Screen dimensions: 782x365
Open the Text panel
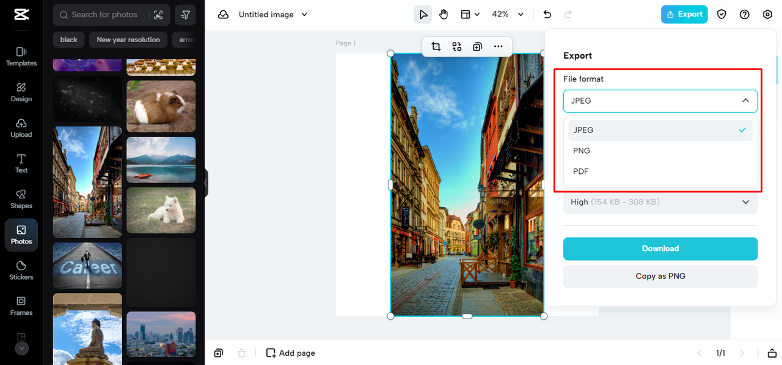click(21, 164)
